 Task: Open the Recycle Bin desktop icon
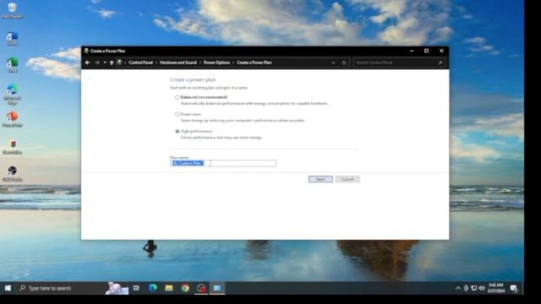(13, 10)
